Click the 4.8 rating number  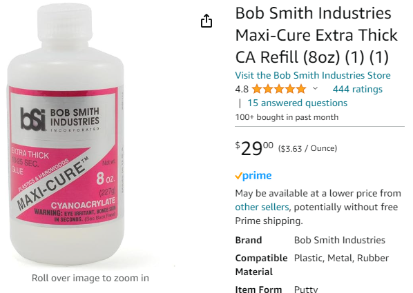242,90
